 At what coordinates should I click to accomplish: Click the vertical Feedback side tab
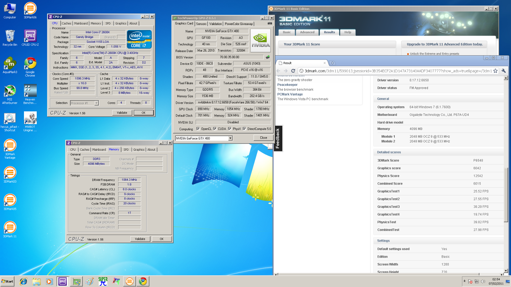coord(278,139)
